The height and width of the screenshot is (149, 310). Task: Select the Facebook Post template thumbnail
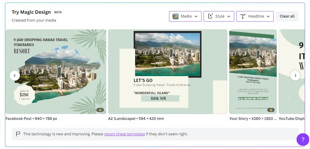(56, 72)
